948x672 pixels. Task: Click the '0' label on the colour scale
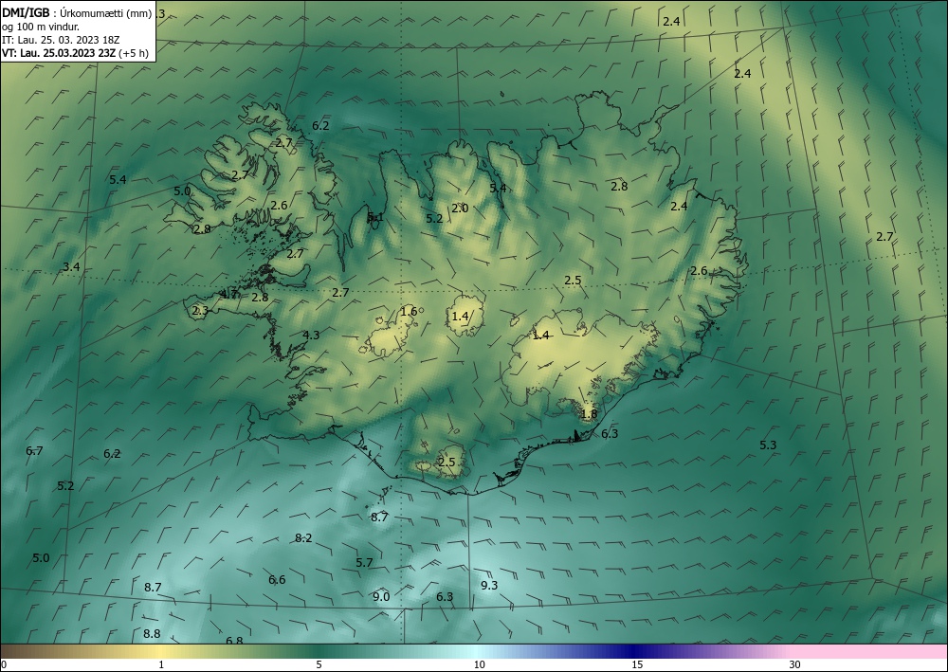4,664
